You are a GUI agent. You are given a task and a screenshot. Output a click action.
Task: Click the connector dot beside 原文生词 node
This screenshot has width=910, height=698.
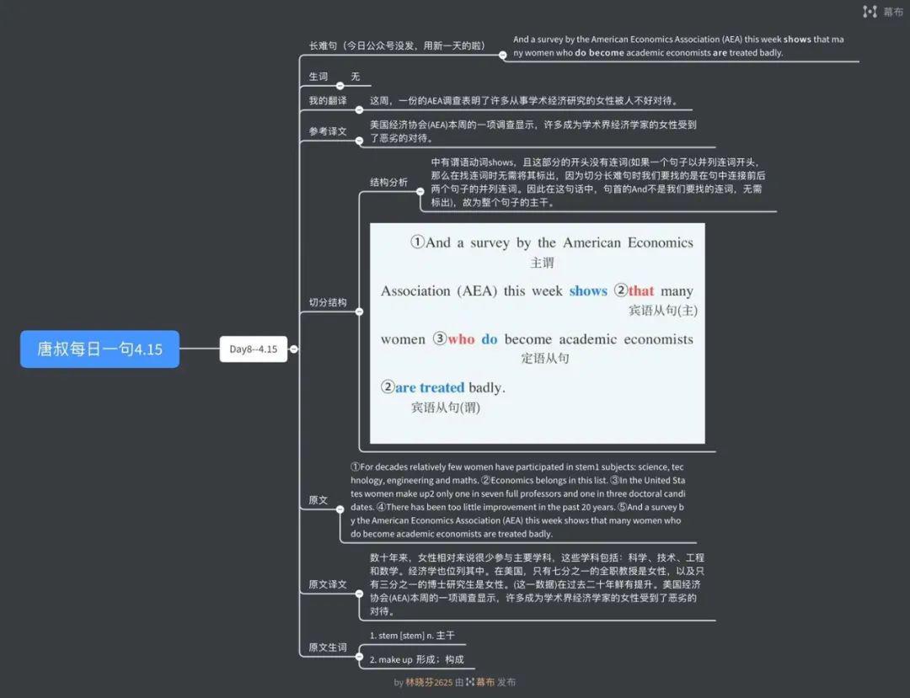pos(359,657)
